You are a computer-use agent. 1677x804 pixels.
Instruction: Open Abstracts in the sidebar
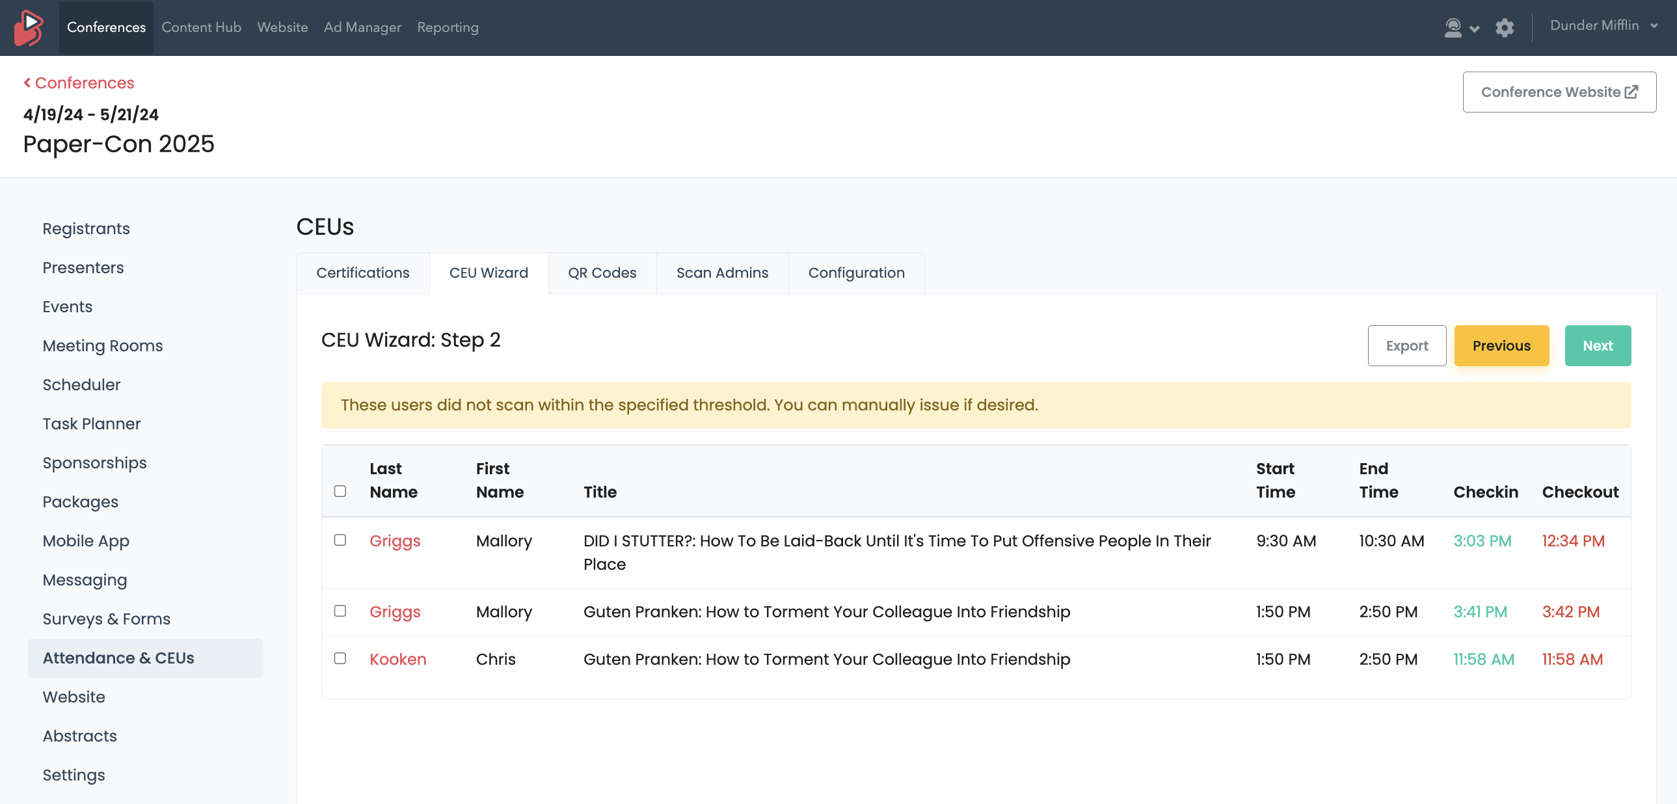79,736
